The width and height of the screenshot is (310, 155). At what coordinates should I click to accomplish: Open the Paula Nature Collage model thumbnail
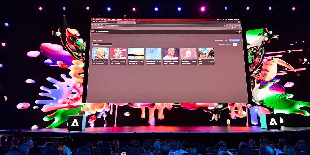click(101, 53)
